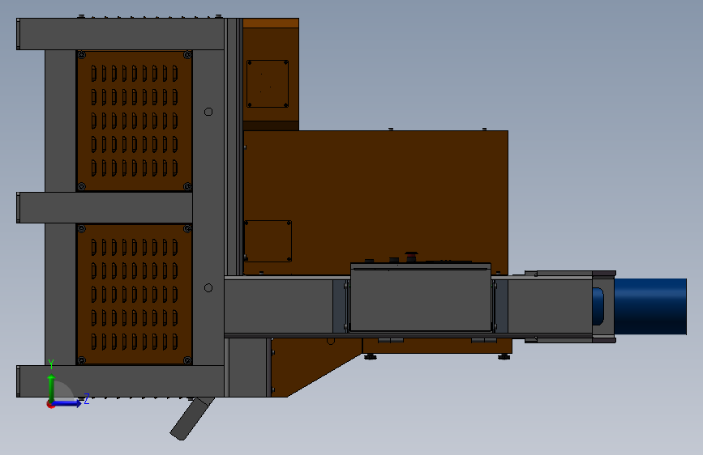Screen dimensions: 703x455
Task: Select the lower louvered vent panel
Action: (x=135, y=294)
